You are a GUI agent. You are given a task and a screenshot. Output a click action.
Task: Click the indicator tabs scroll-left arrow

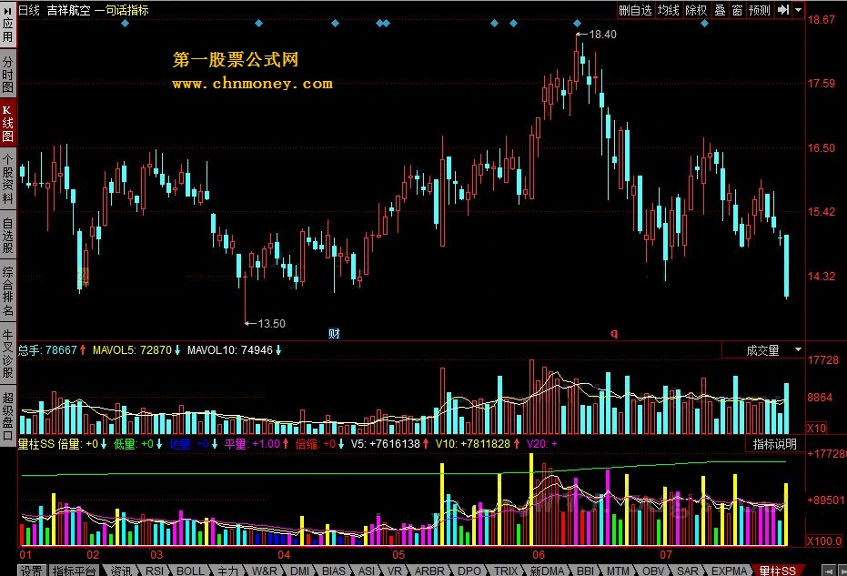tap(829, 571)
